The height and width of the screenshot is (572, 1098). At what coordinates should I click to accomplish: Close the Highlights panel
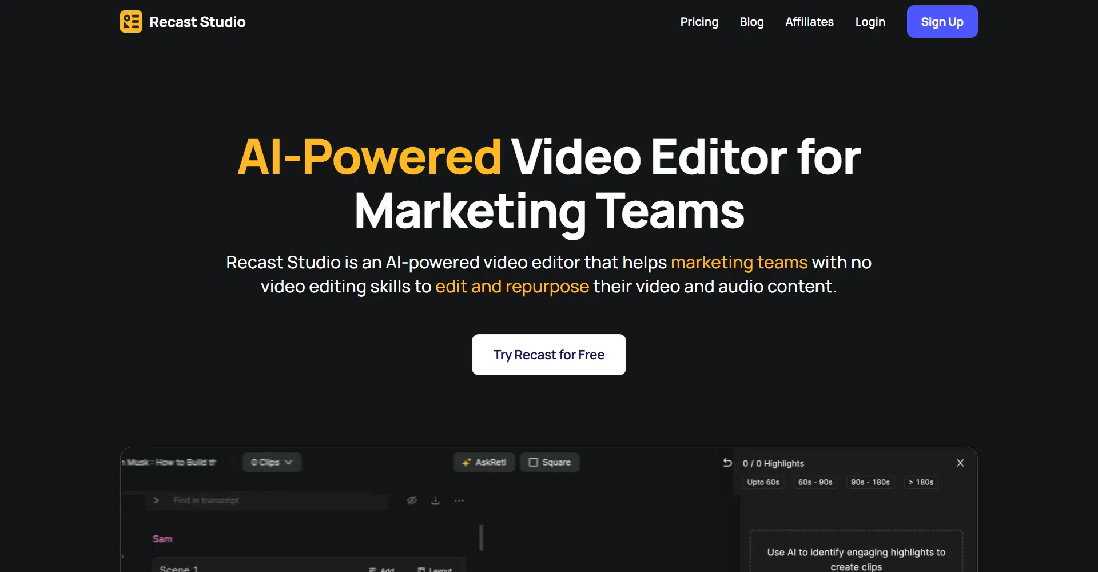(960, 463)
